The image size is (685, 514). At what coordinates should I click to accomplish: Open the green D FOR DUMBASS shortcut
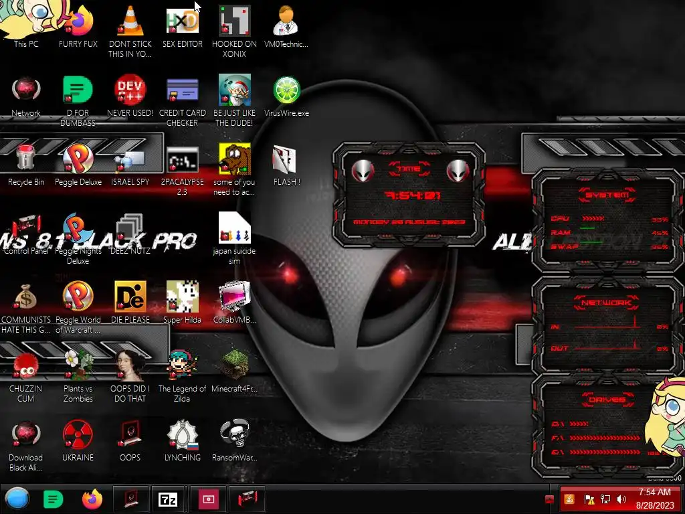78,100
